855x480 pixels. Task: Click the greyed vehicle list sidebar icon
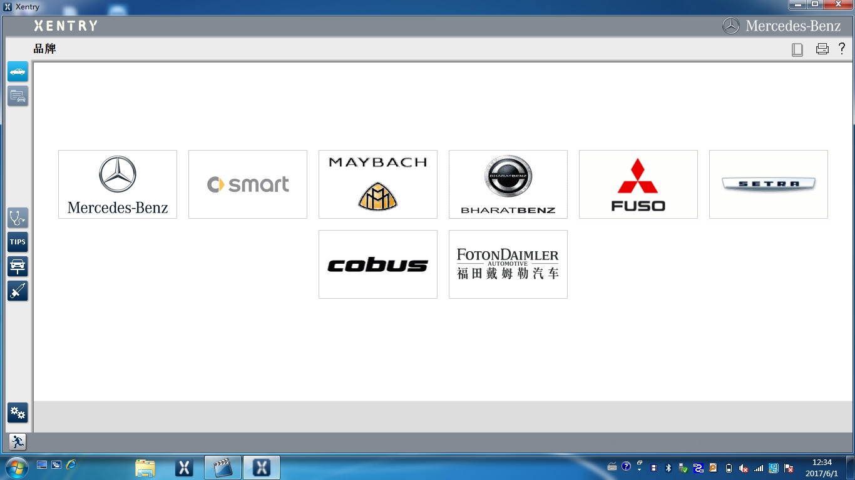click(x=18, y=96)
